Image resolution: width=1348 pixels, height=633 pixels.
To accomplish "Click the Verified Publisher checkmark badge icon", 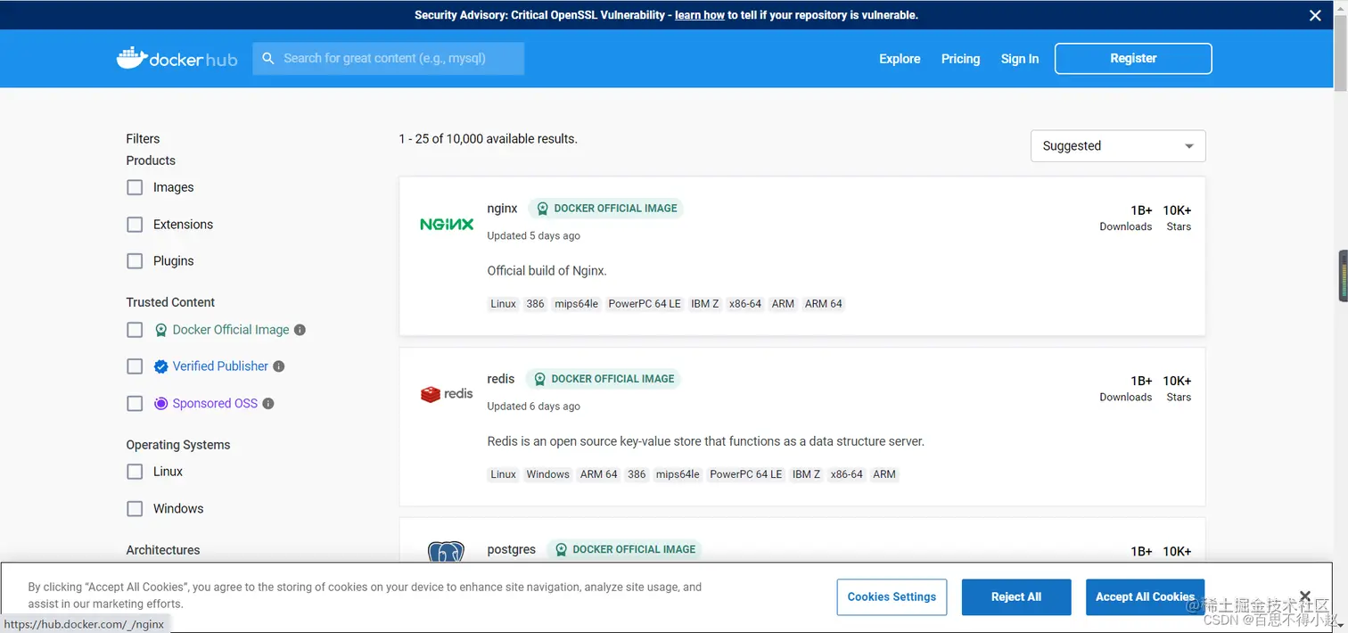I will [161, 366].
